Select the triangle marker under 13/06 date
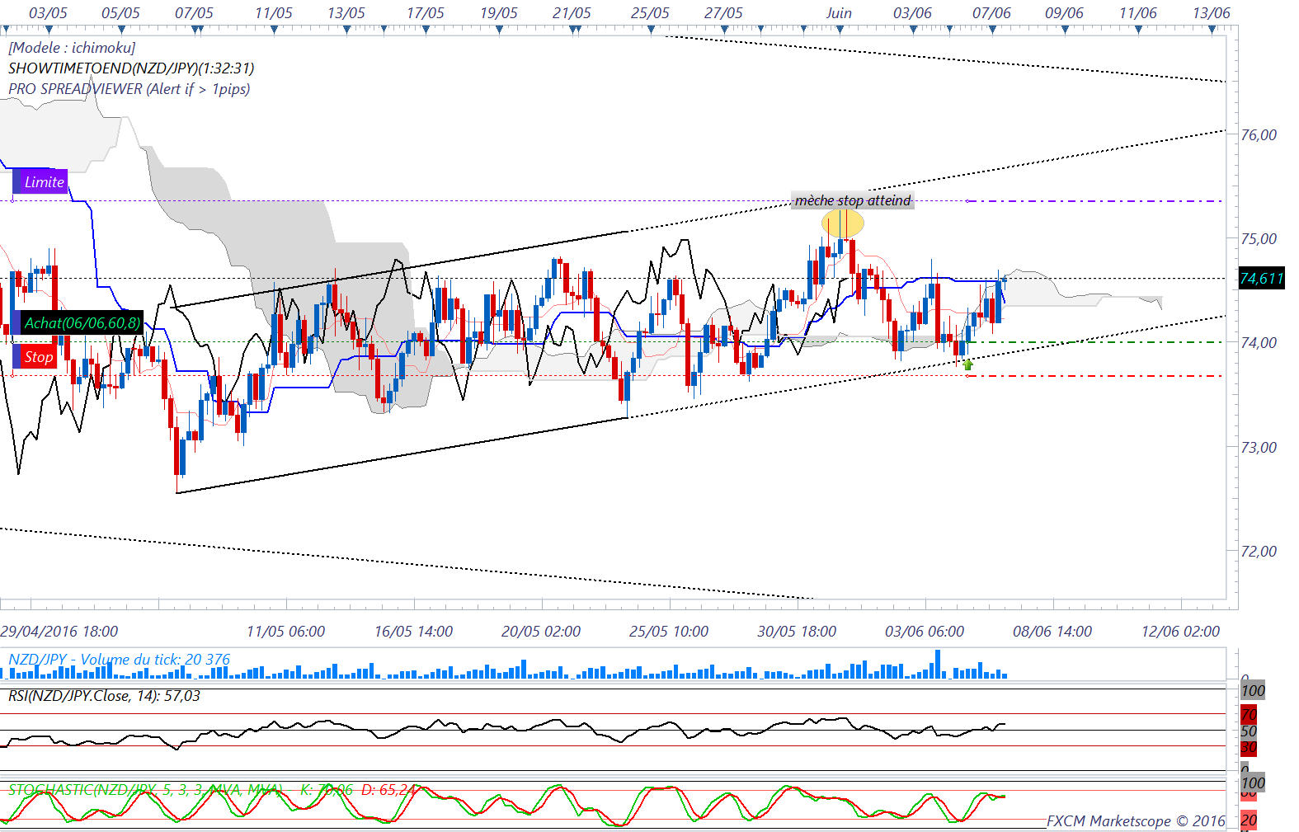 coord(1212,30)
